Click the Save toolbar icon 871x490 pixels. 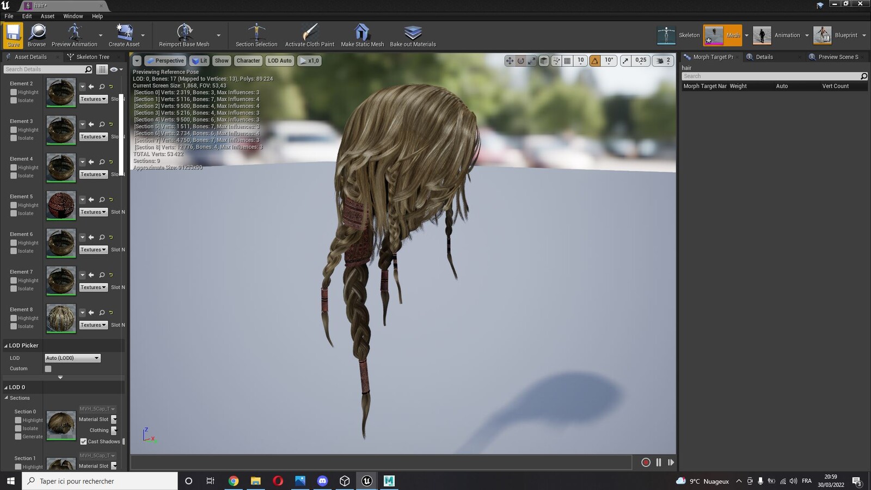[13, 33]
